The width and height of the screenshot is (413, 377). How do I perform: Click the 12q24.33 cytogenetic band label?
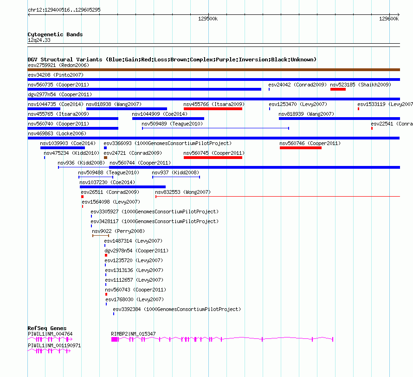pyautogui.click(x=39, y=40)
